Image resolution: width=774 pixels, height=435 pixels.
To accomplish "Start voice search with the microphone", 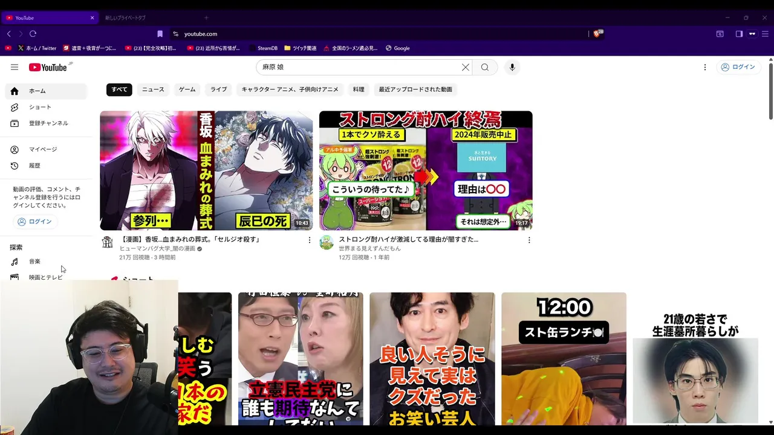I will 512,67.
